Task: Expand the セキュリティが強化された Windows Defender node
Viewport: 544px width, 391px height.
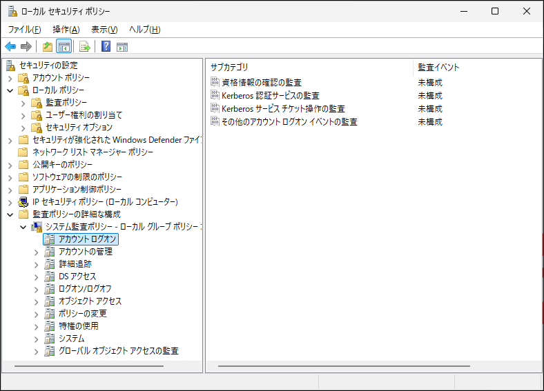Action: pyautogui.click(x=10, y=141)
